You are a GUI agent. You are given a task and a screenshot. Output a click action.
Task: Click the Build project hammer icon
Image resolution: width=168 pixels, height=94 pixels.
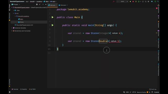[x=114, y=2]
